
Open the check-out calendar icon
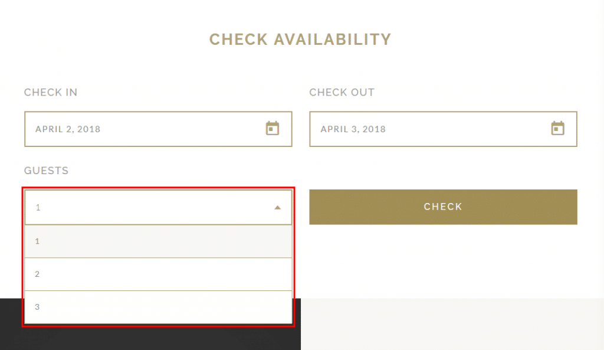click(557, 128)
